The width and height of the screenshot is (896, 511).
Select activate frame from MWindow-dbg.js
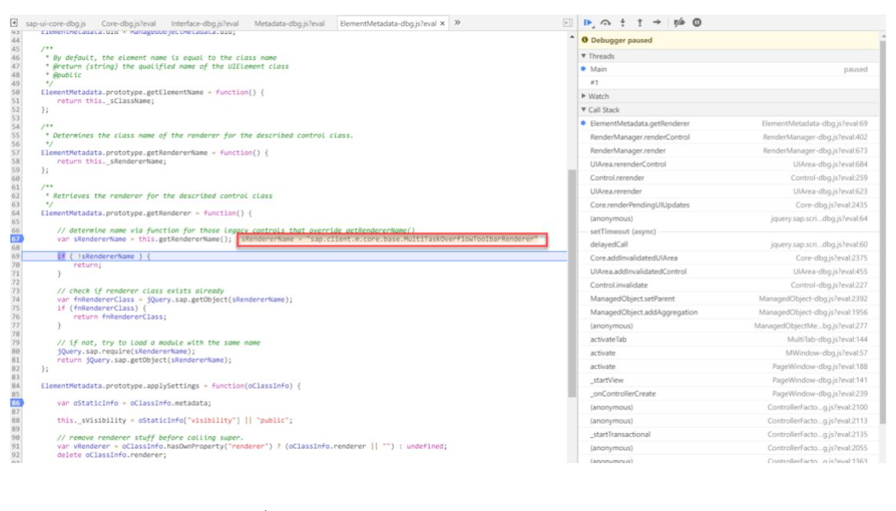(x=729, y=354)
